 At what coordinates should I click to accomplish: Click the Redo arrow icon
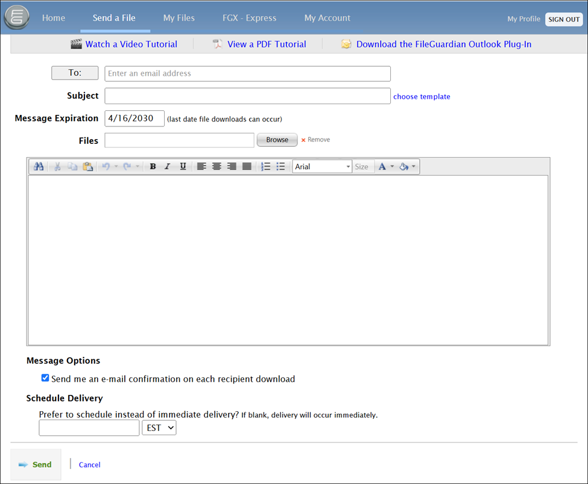[127, 167]
